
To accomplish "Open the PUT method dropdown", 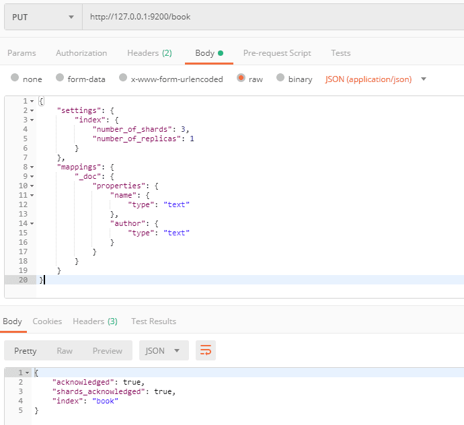I will click(43, 17).
